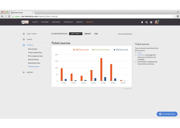The width and height of the screenshot is (180, 128).
Task: Toggle the 102 from chat legend series
Action: 121,50
